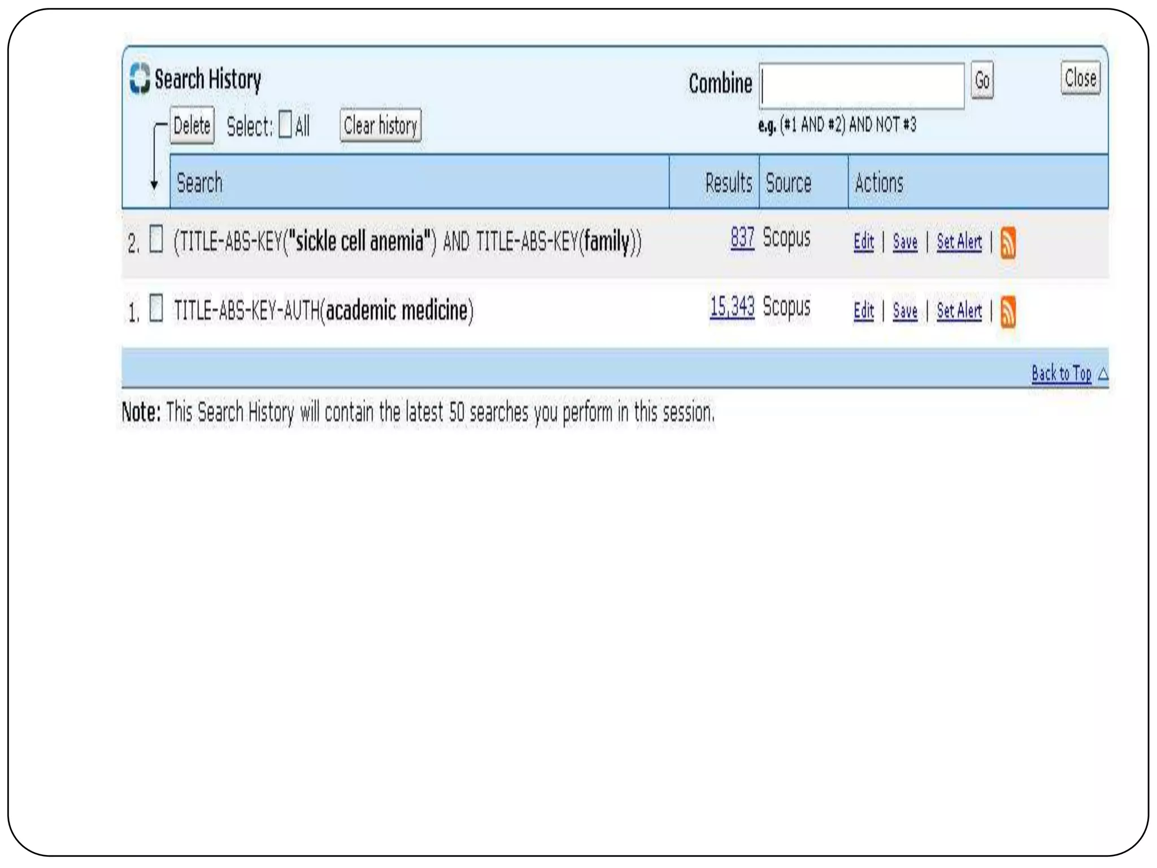Open the 15,343 results link
The image size is (1157, 868).
pos(732,307)
